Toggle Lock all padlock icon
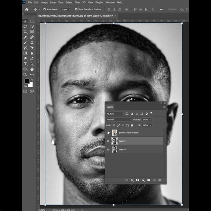 coord(132,125)
